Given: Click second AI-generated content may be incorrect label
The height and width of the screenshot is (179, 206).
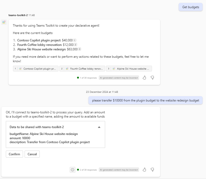Looking at the screenshot, I should (119, 170).
